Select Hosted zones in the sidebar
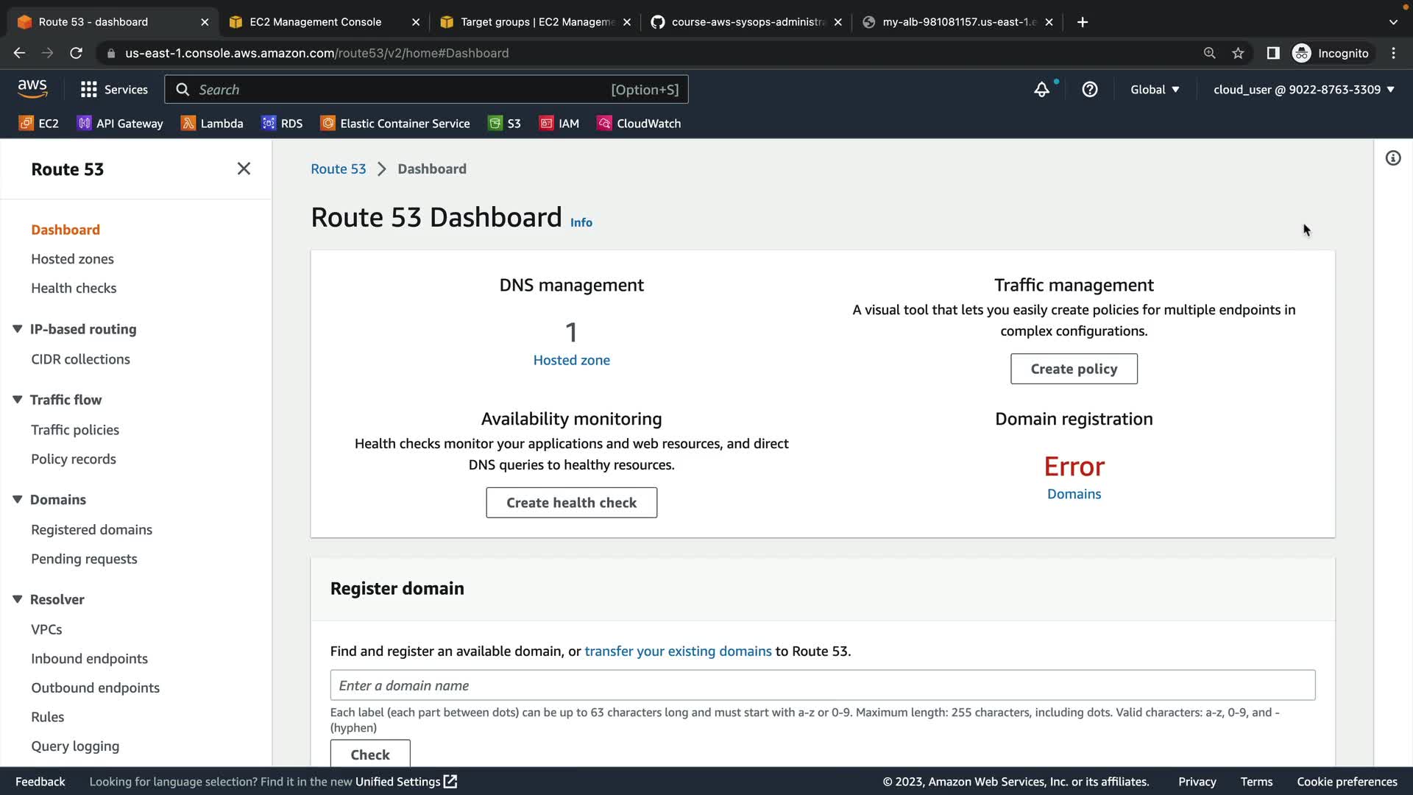Viewport: 1413px width, 795px height. tap(72, 259)
